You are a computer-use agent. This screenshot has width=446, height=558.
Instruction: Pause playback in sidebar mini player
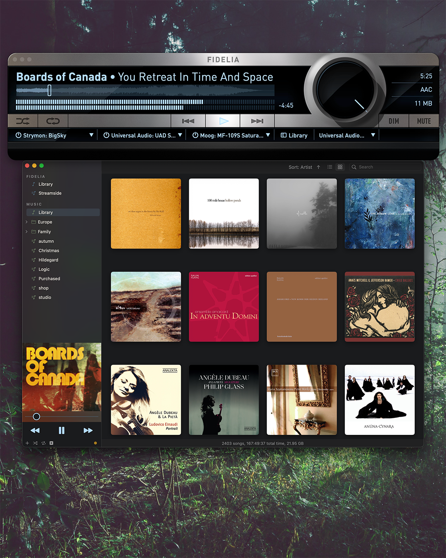pyautogui.click(x=62, y=430)
